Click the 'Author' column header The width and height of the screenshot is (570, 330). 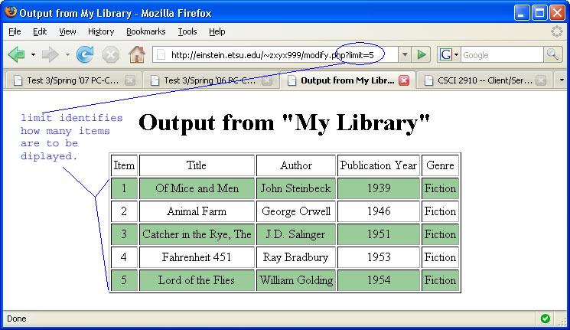pos(296,165)
